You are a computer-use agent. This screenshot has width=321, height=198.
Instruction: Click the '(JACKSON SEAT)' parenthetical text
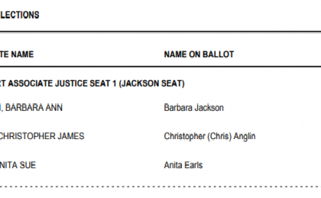pyautogui.click(x=152, y=83)
